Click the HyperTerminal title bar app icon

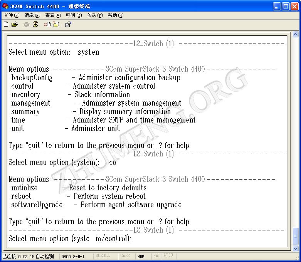click(x=5, y=6)
